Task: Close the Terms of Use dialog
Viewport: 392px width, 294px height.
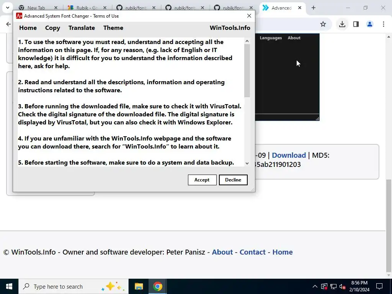Action: 249,16
